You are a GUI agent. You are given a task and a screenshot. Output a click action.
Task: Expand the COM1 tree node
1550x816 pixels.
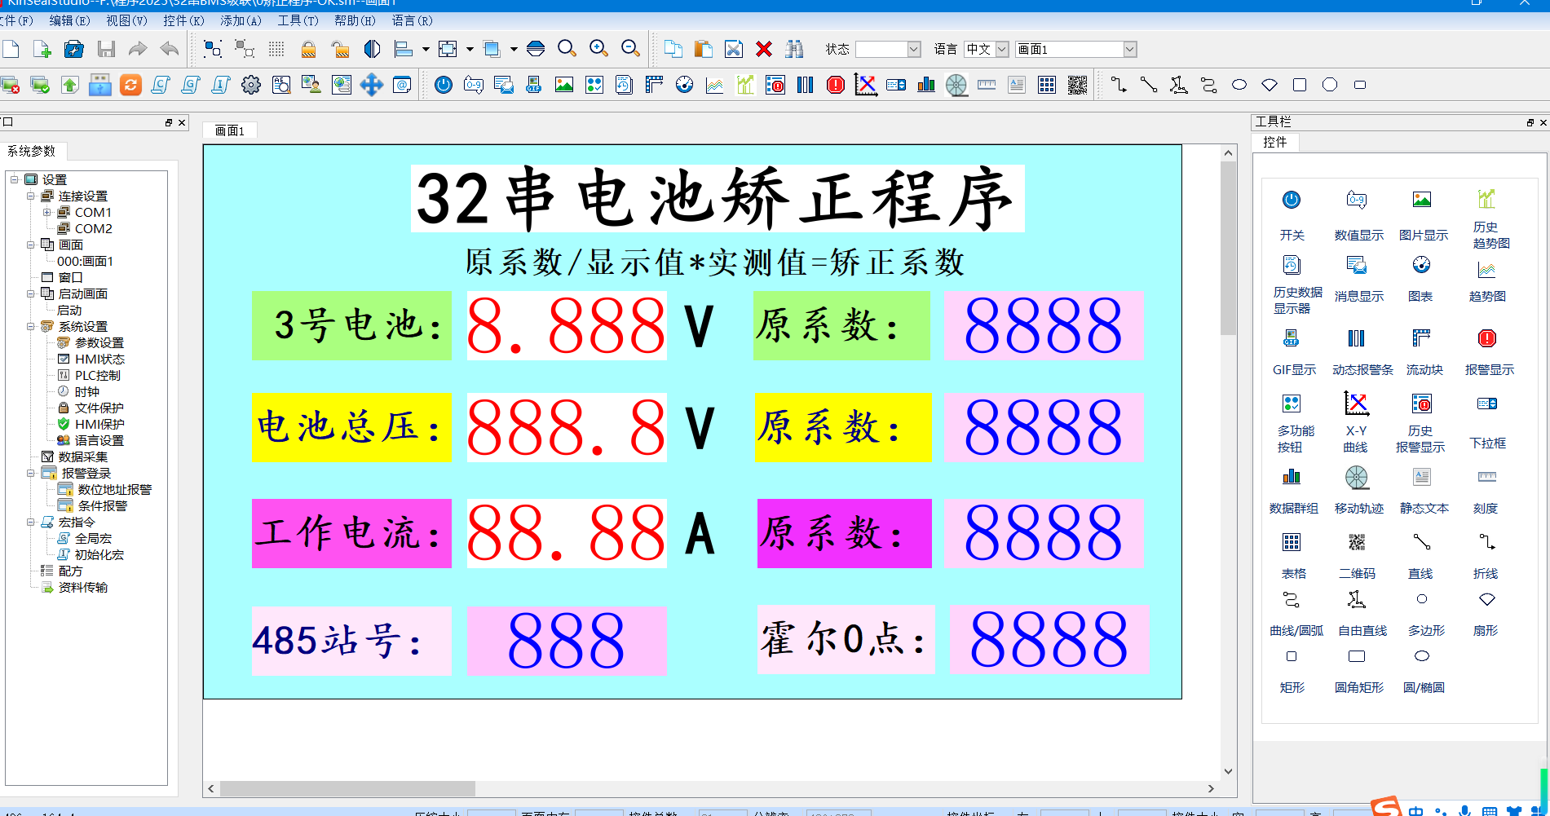[46, 212]
